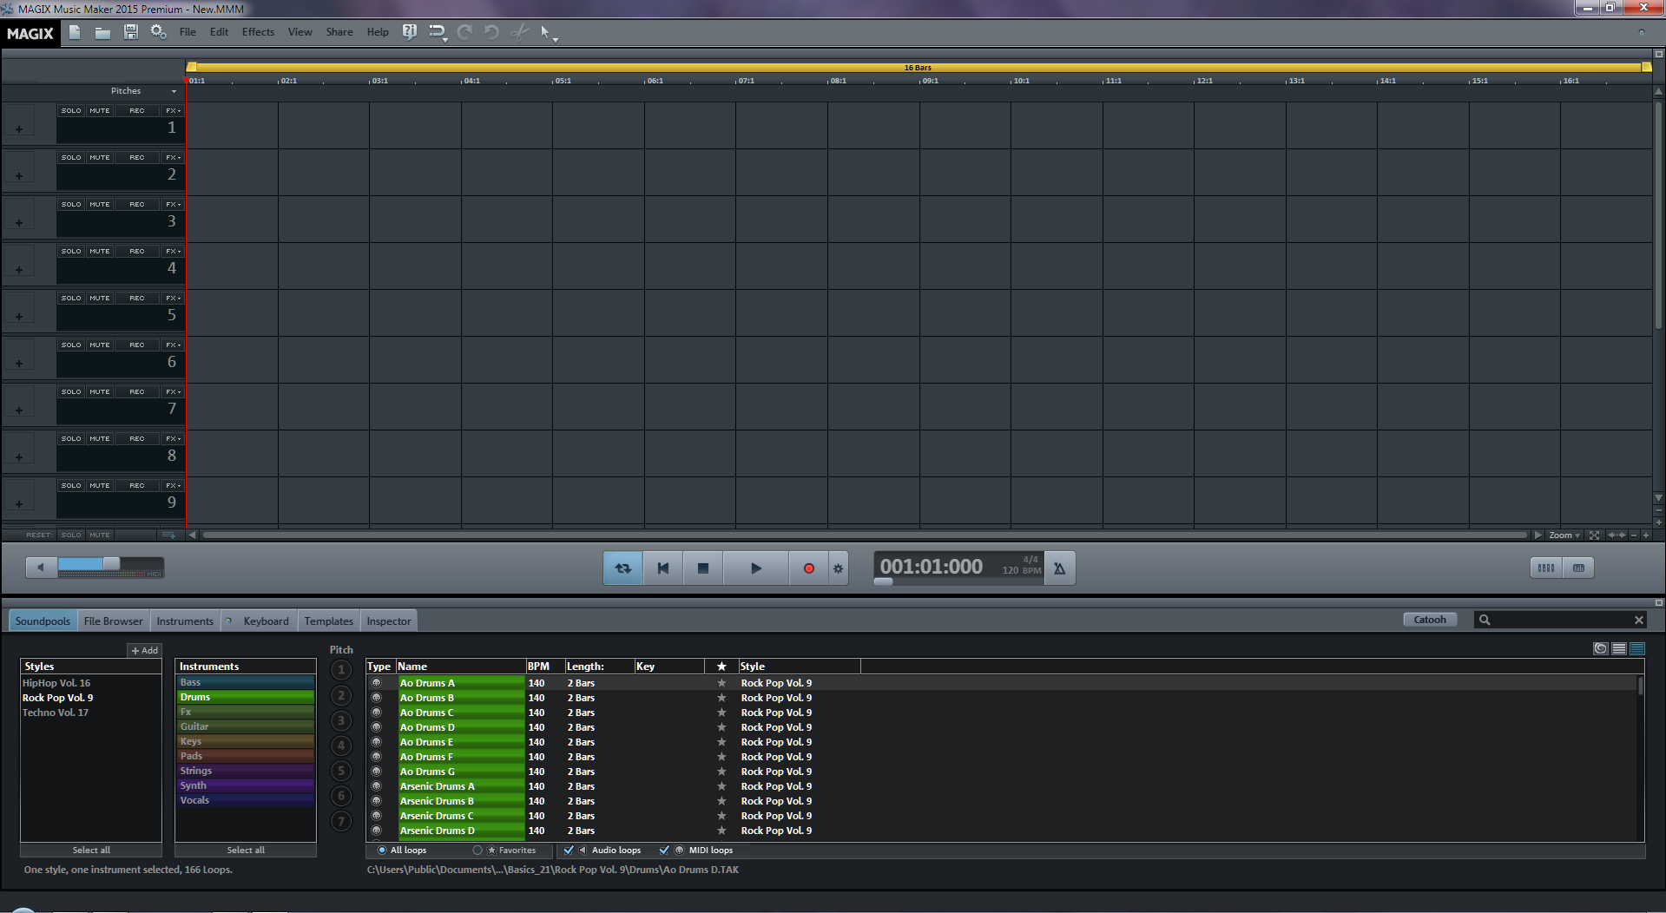1666x913 pixels.
Task: Click Select all under Styles
Action: pyautogui.click(x=91, y=850)
